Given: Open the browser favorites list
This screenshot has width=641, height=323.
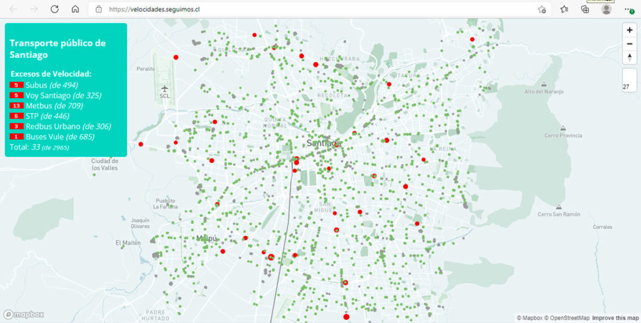Looking at the screenshot, I should pyautogui.click(x=564, y=9).
